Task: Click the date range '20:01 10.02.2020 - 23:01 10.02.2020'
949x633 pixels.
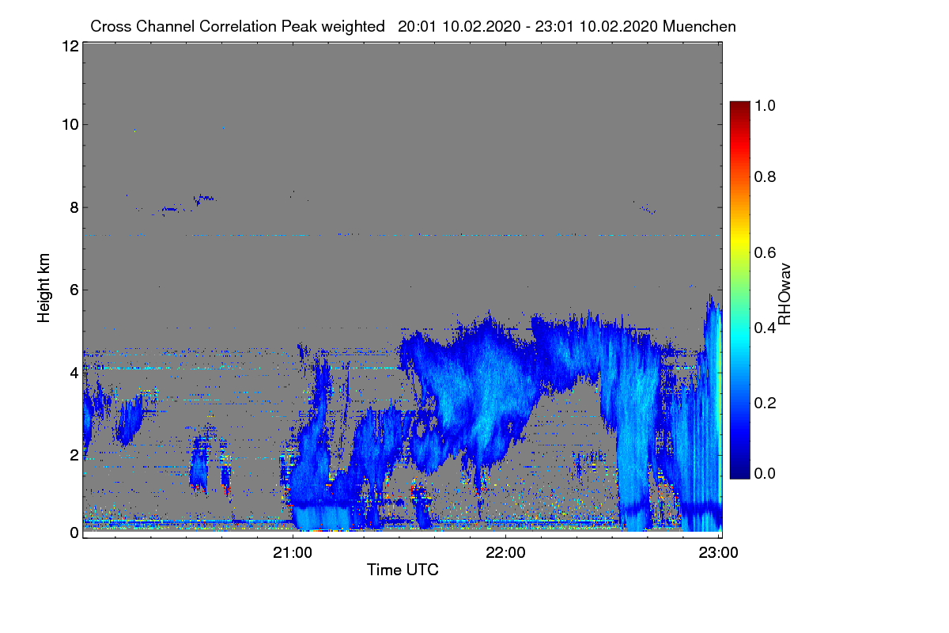Action: (x=528, y=26)
